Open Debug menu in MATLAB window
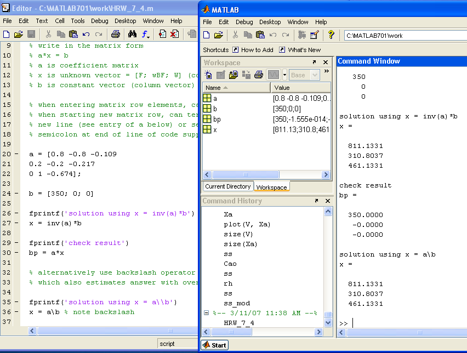 pos(244,22)
